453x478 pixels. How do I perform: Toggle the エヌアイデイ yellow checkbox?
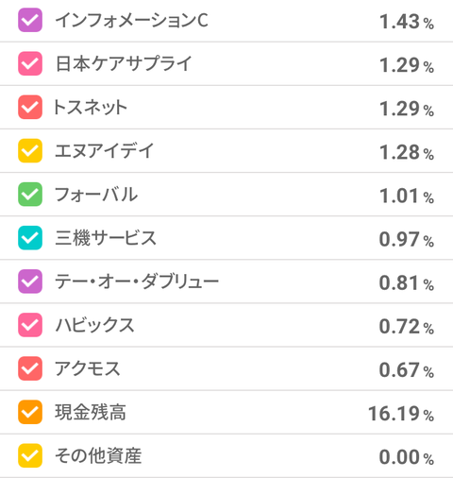coord(30,150)
